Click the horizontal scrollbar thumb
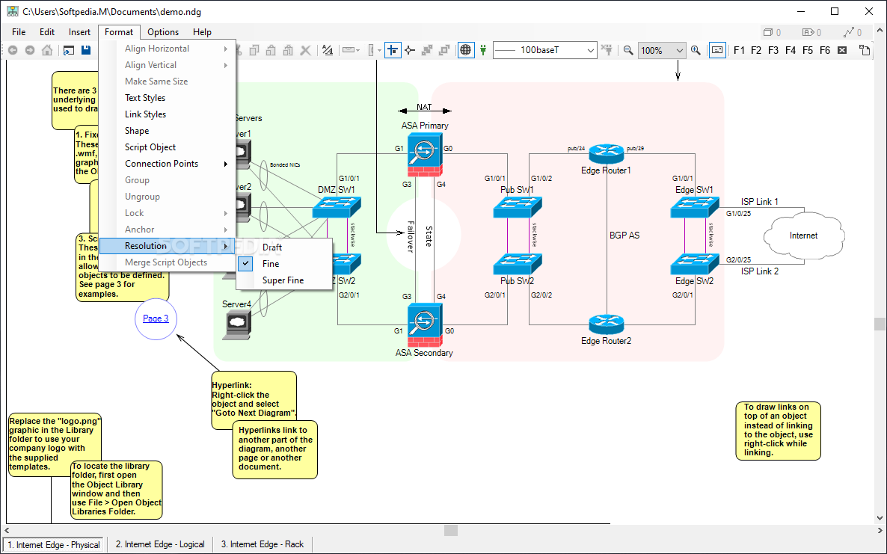This screenshot has width=887, height=554. click(451, 530)
